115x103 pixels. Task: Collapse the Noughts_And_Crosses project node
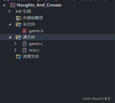coord(4,5)
